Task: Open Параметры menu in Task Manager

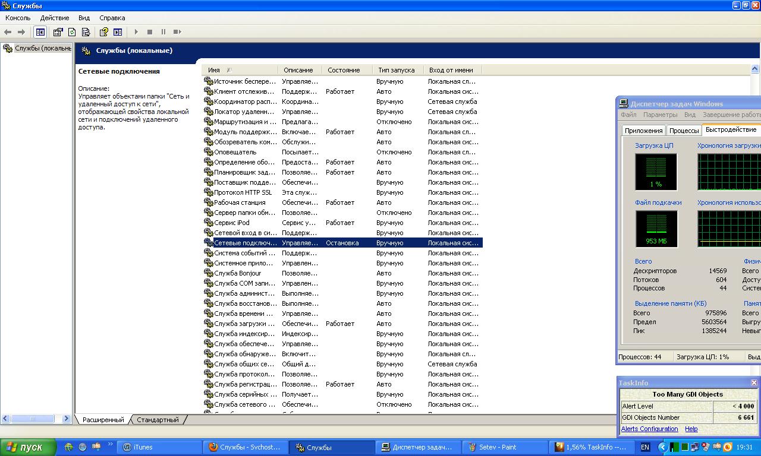Action: coord(661,115)
